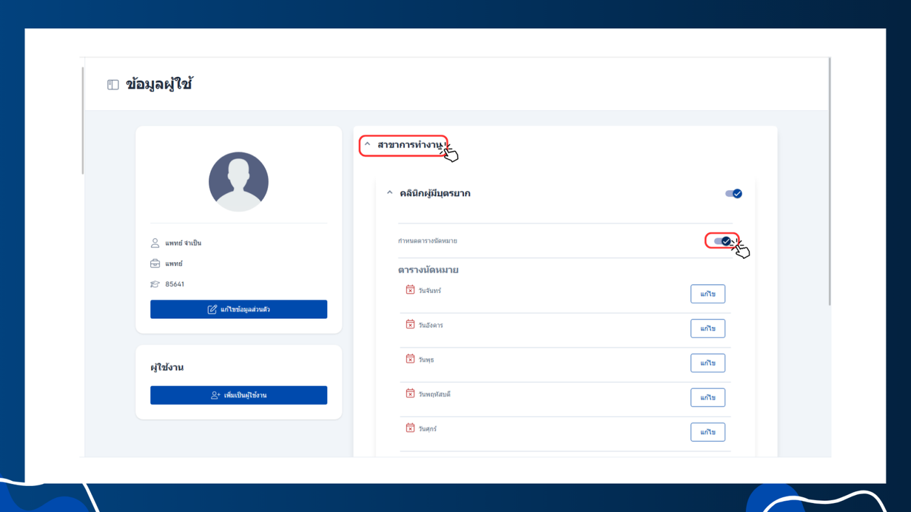This screenshot has width=911, height=512.
Task: Click the panel layout icon beside ข้อมูลผู้ใช้
Action: pyautogui.click(x=113, y=85)
